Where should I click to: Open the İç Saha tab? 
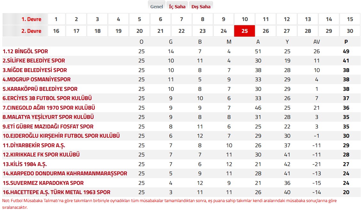click(x=177, y=6)
